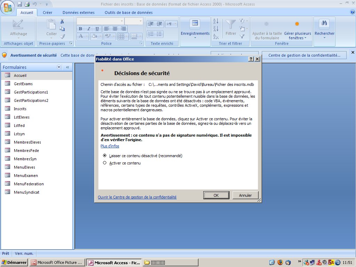
Task: Click 'Ouvrir le Centre de gestion de la confidentialité' link
Action: pos(137,197)
